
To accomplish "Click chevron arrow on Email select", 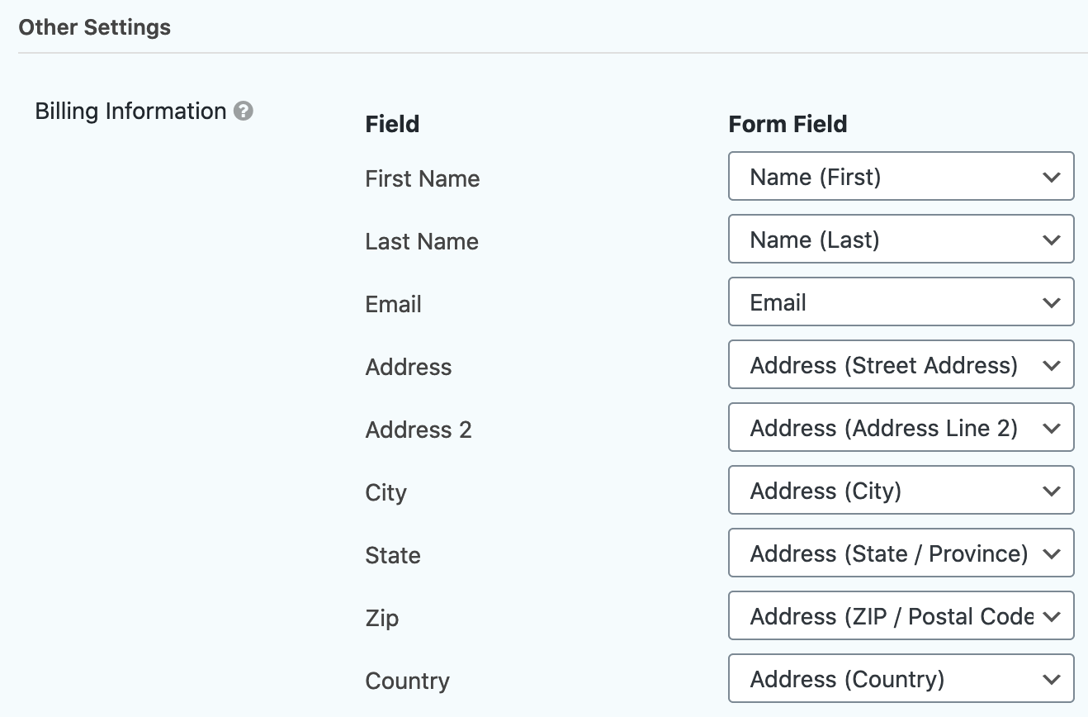I will tap(1051, 303).
